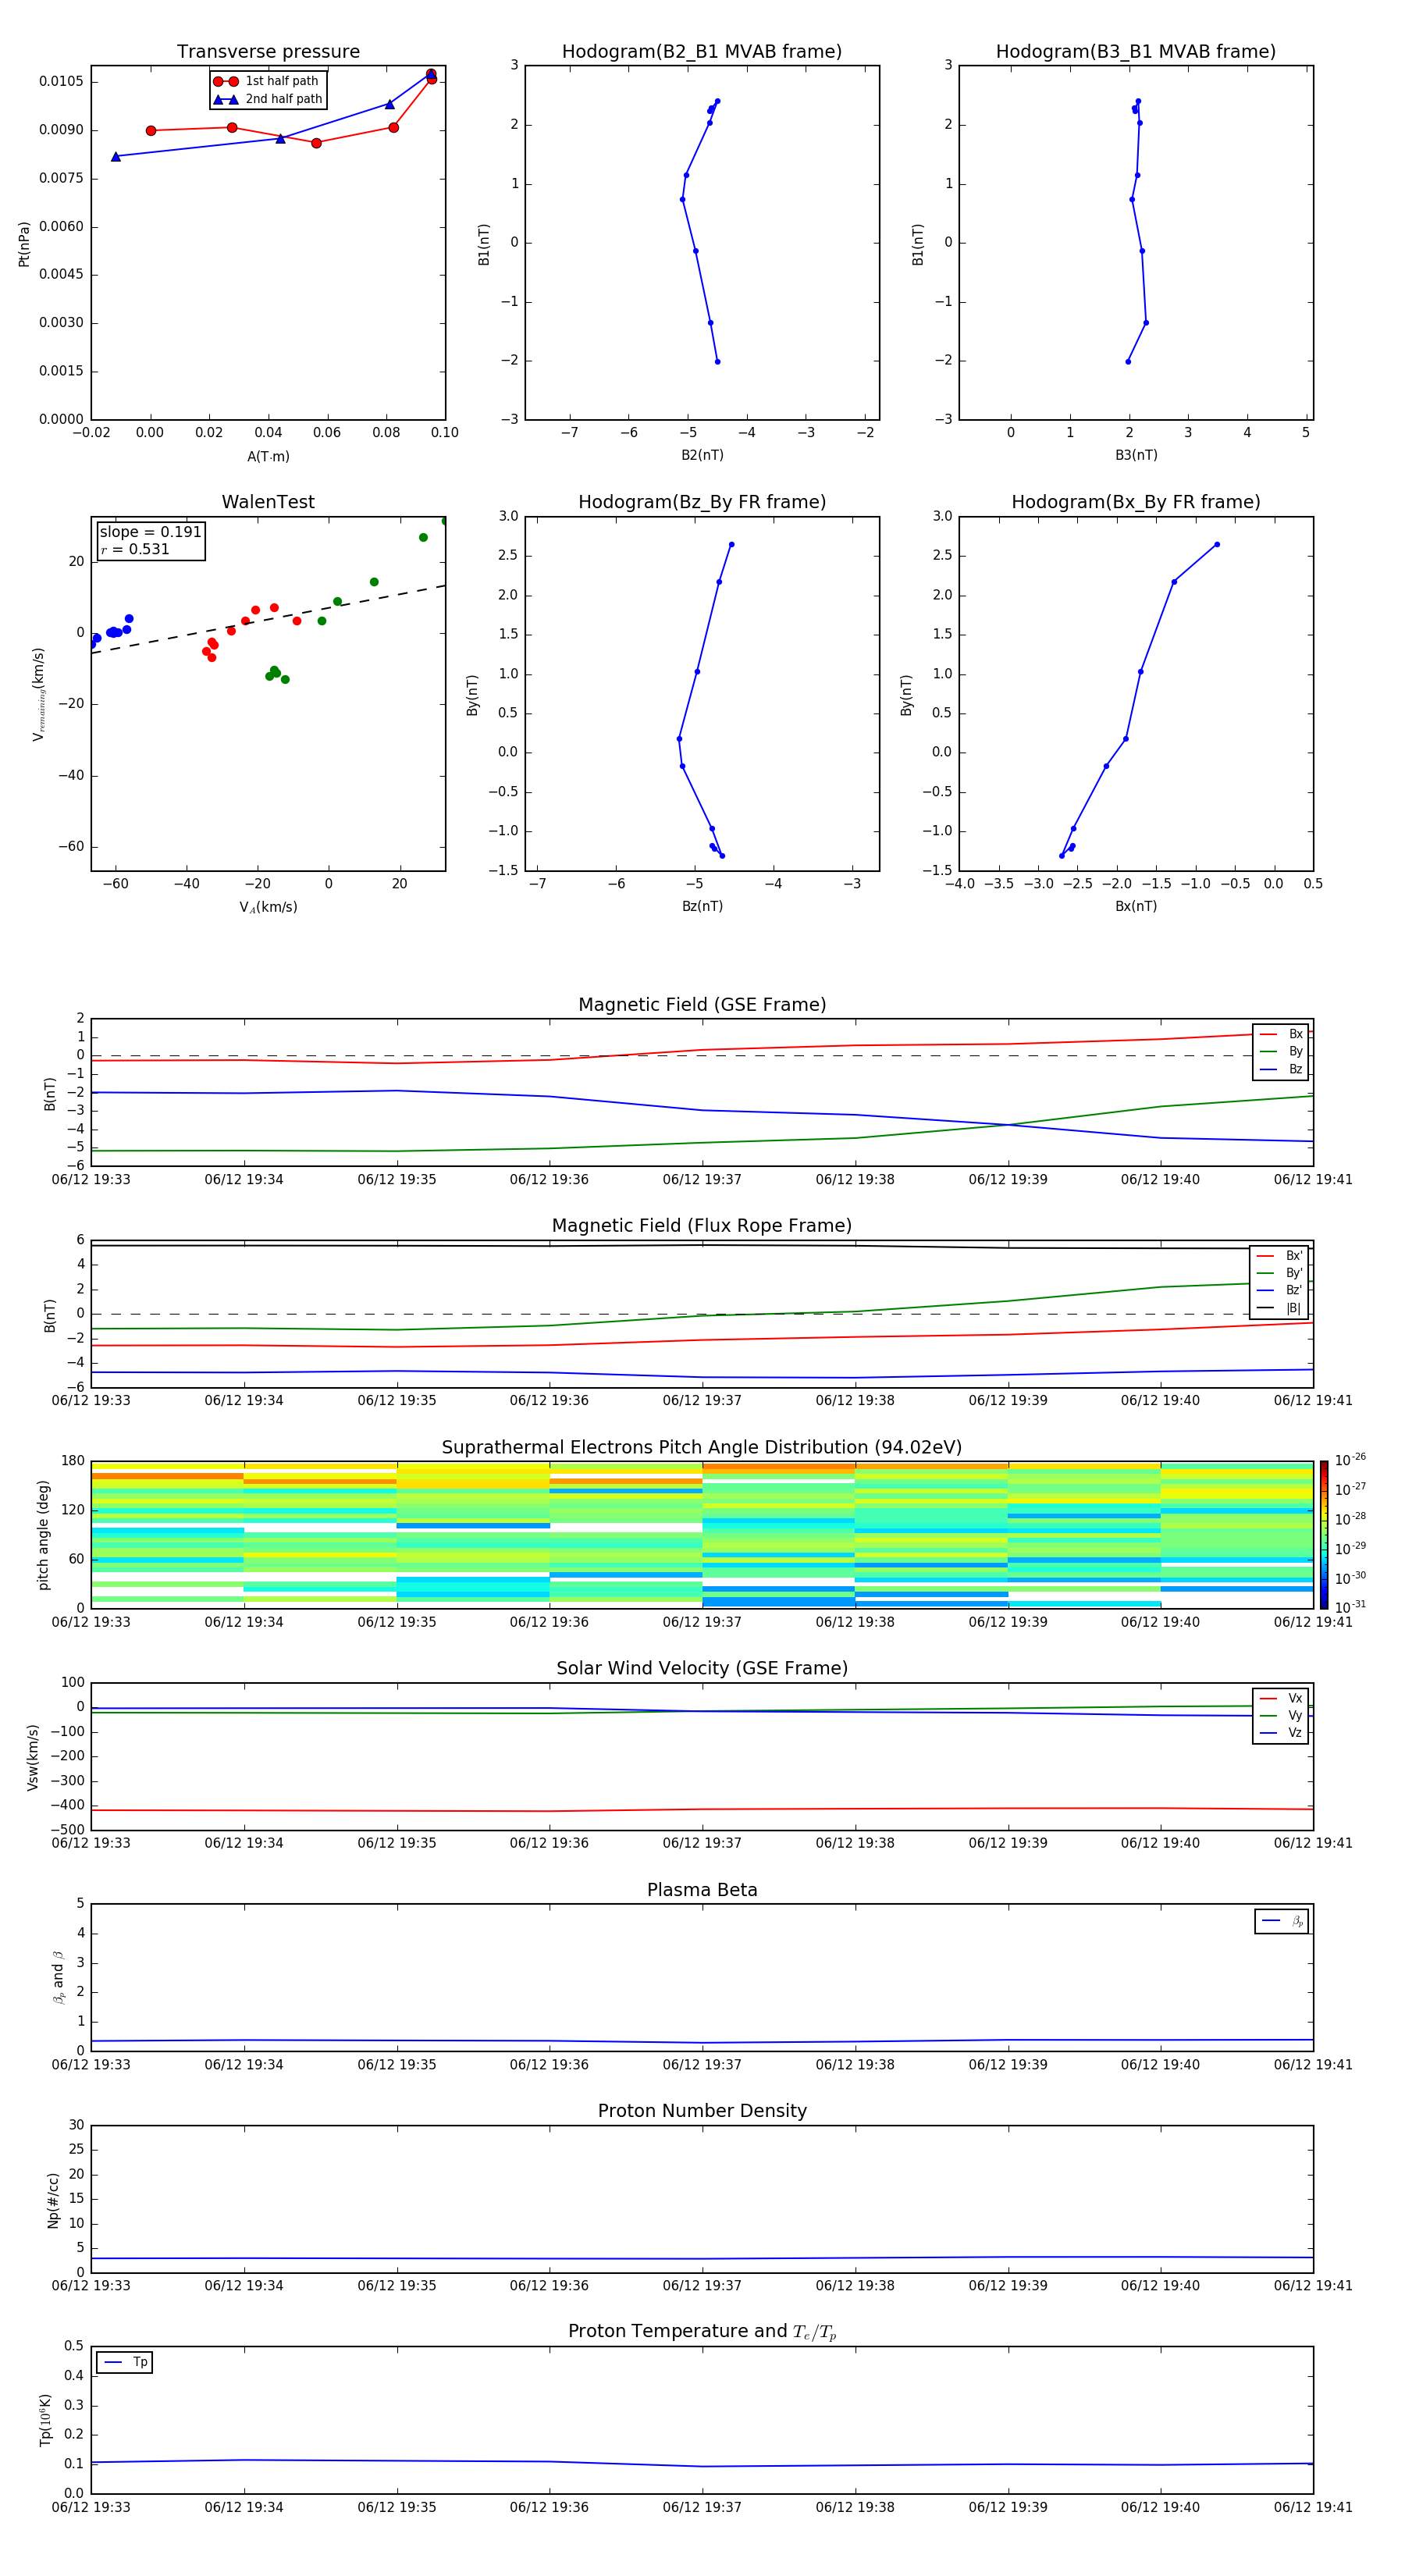1405x2576 pixels.
Task: Select the Vx legend entry in solar wind panel
Action: click(x=1281, y=1698)
